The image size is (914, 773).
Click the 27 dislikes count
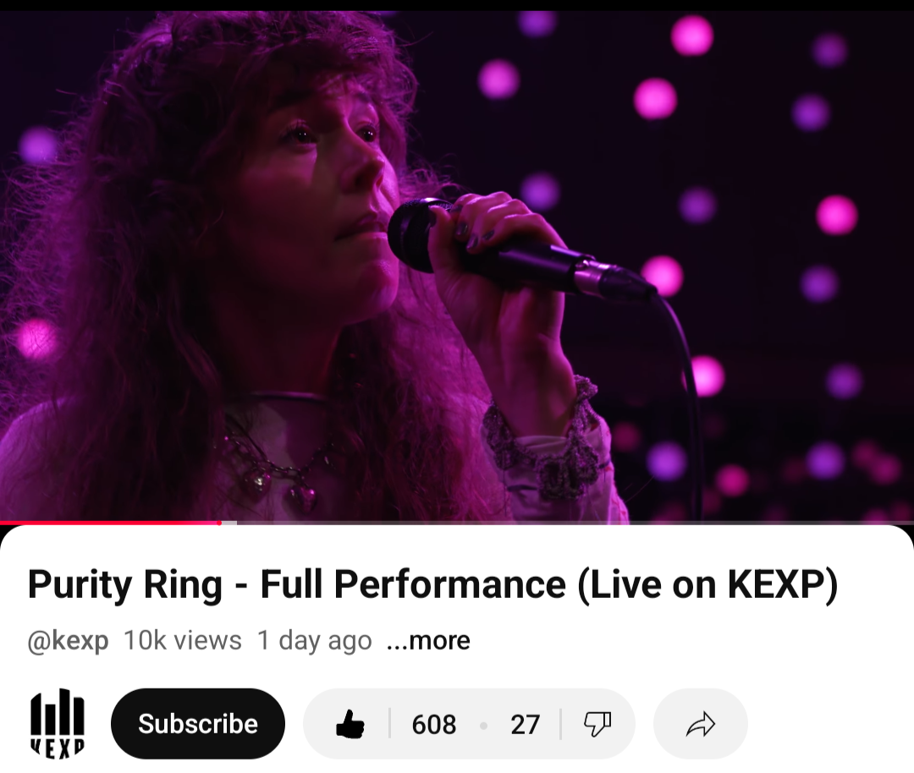[526, 725]
